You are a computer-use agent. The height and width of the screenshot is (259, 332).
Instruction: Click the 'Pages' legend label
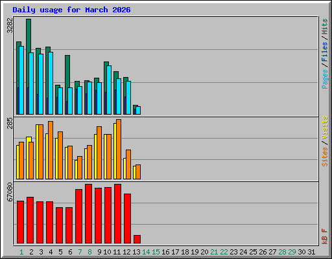[x=325, y=79]
